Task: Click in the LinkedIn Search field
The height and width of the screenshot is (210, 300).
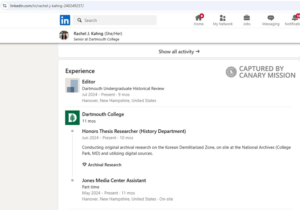Action: tap(118, 20)
